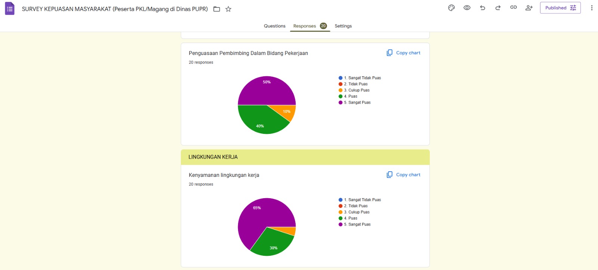Image resolution: width=598 pixels, height=270 pixels.
Task: Click the undo arrow
Action: tap(483, 8)
